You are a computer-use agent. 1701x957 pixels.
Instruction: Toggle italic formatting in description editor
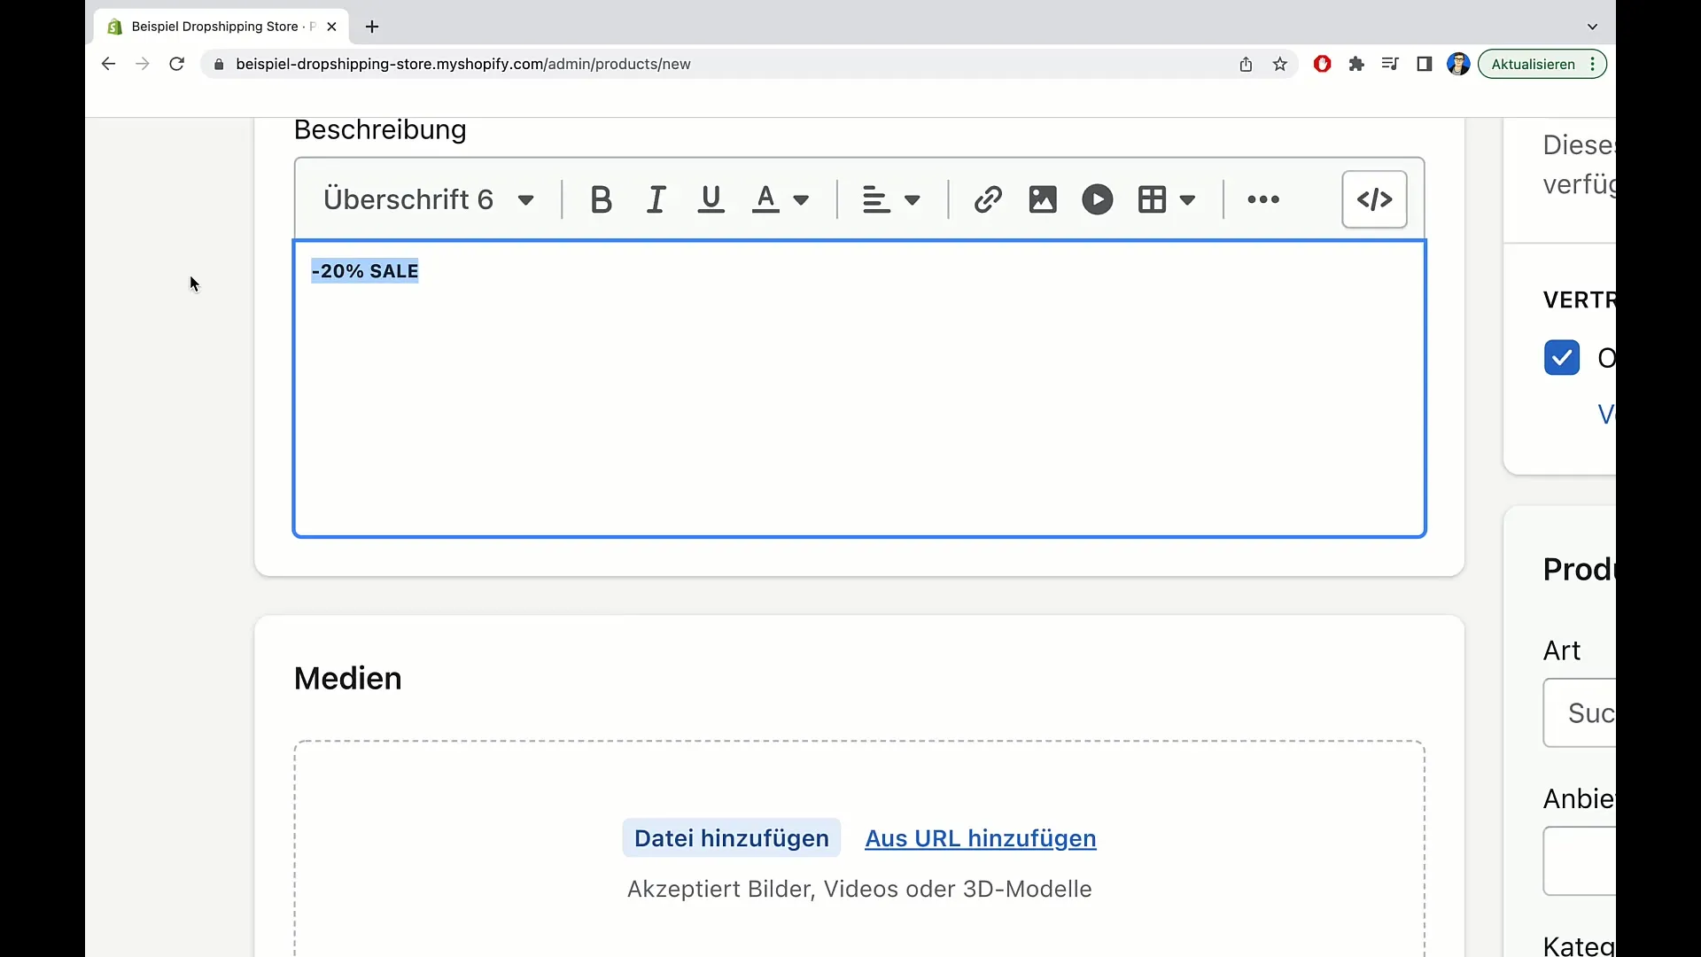656,199
